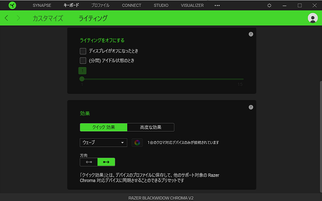
Task: Click the vertical scrollbar
Action: [x=320, y=136]
